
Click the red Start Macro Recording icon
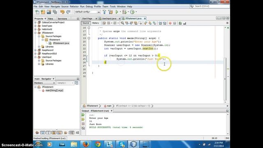click(170, 23)
